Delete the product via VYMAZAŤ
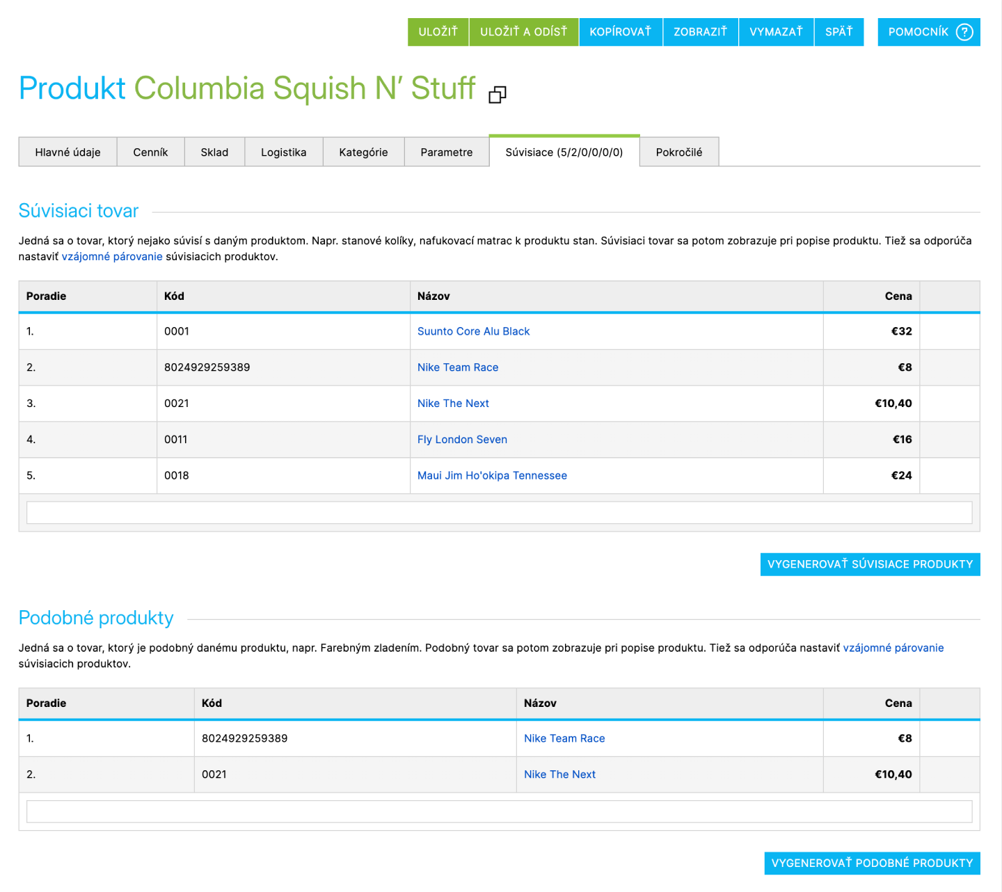 (x=777, y=32)
